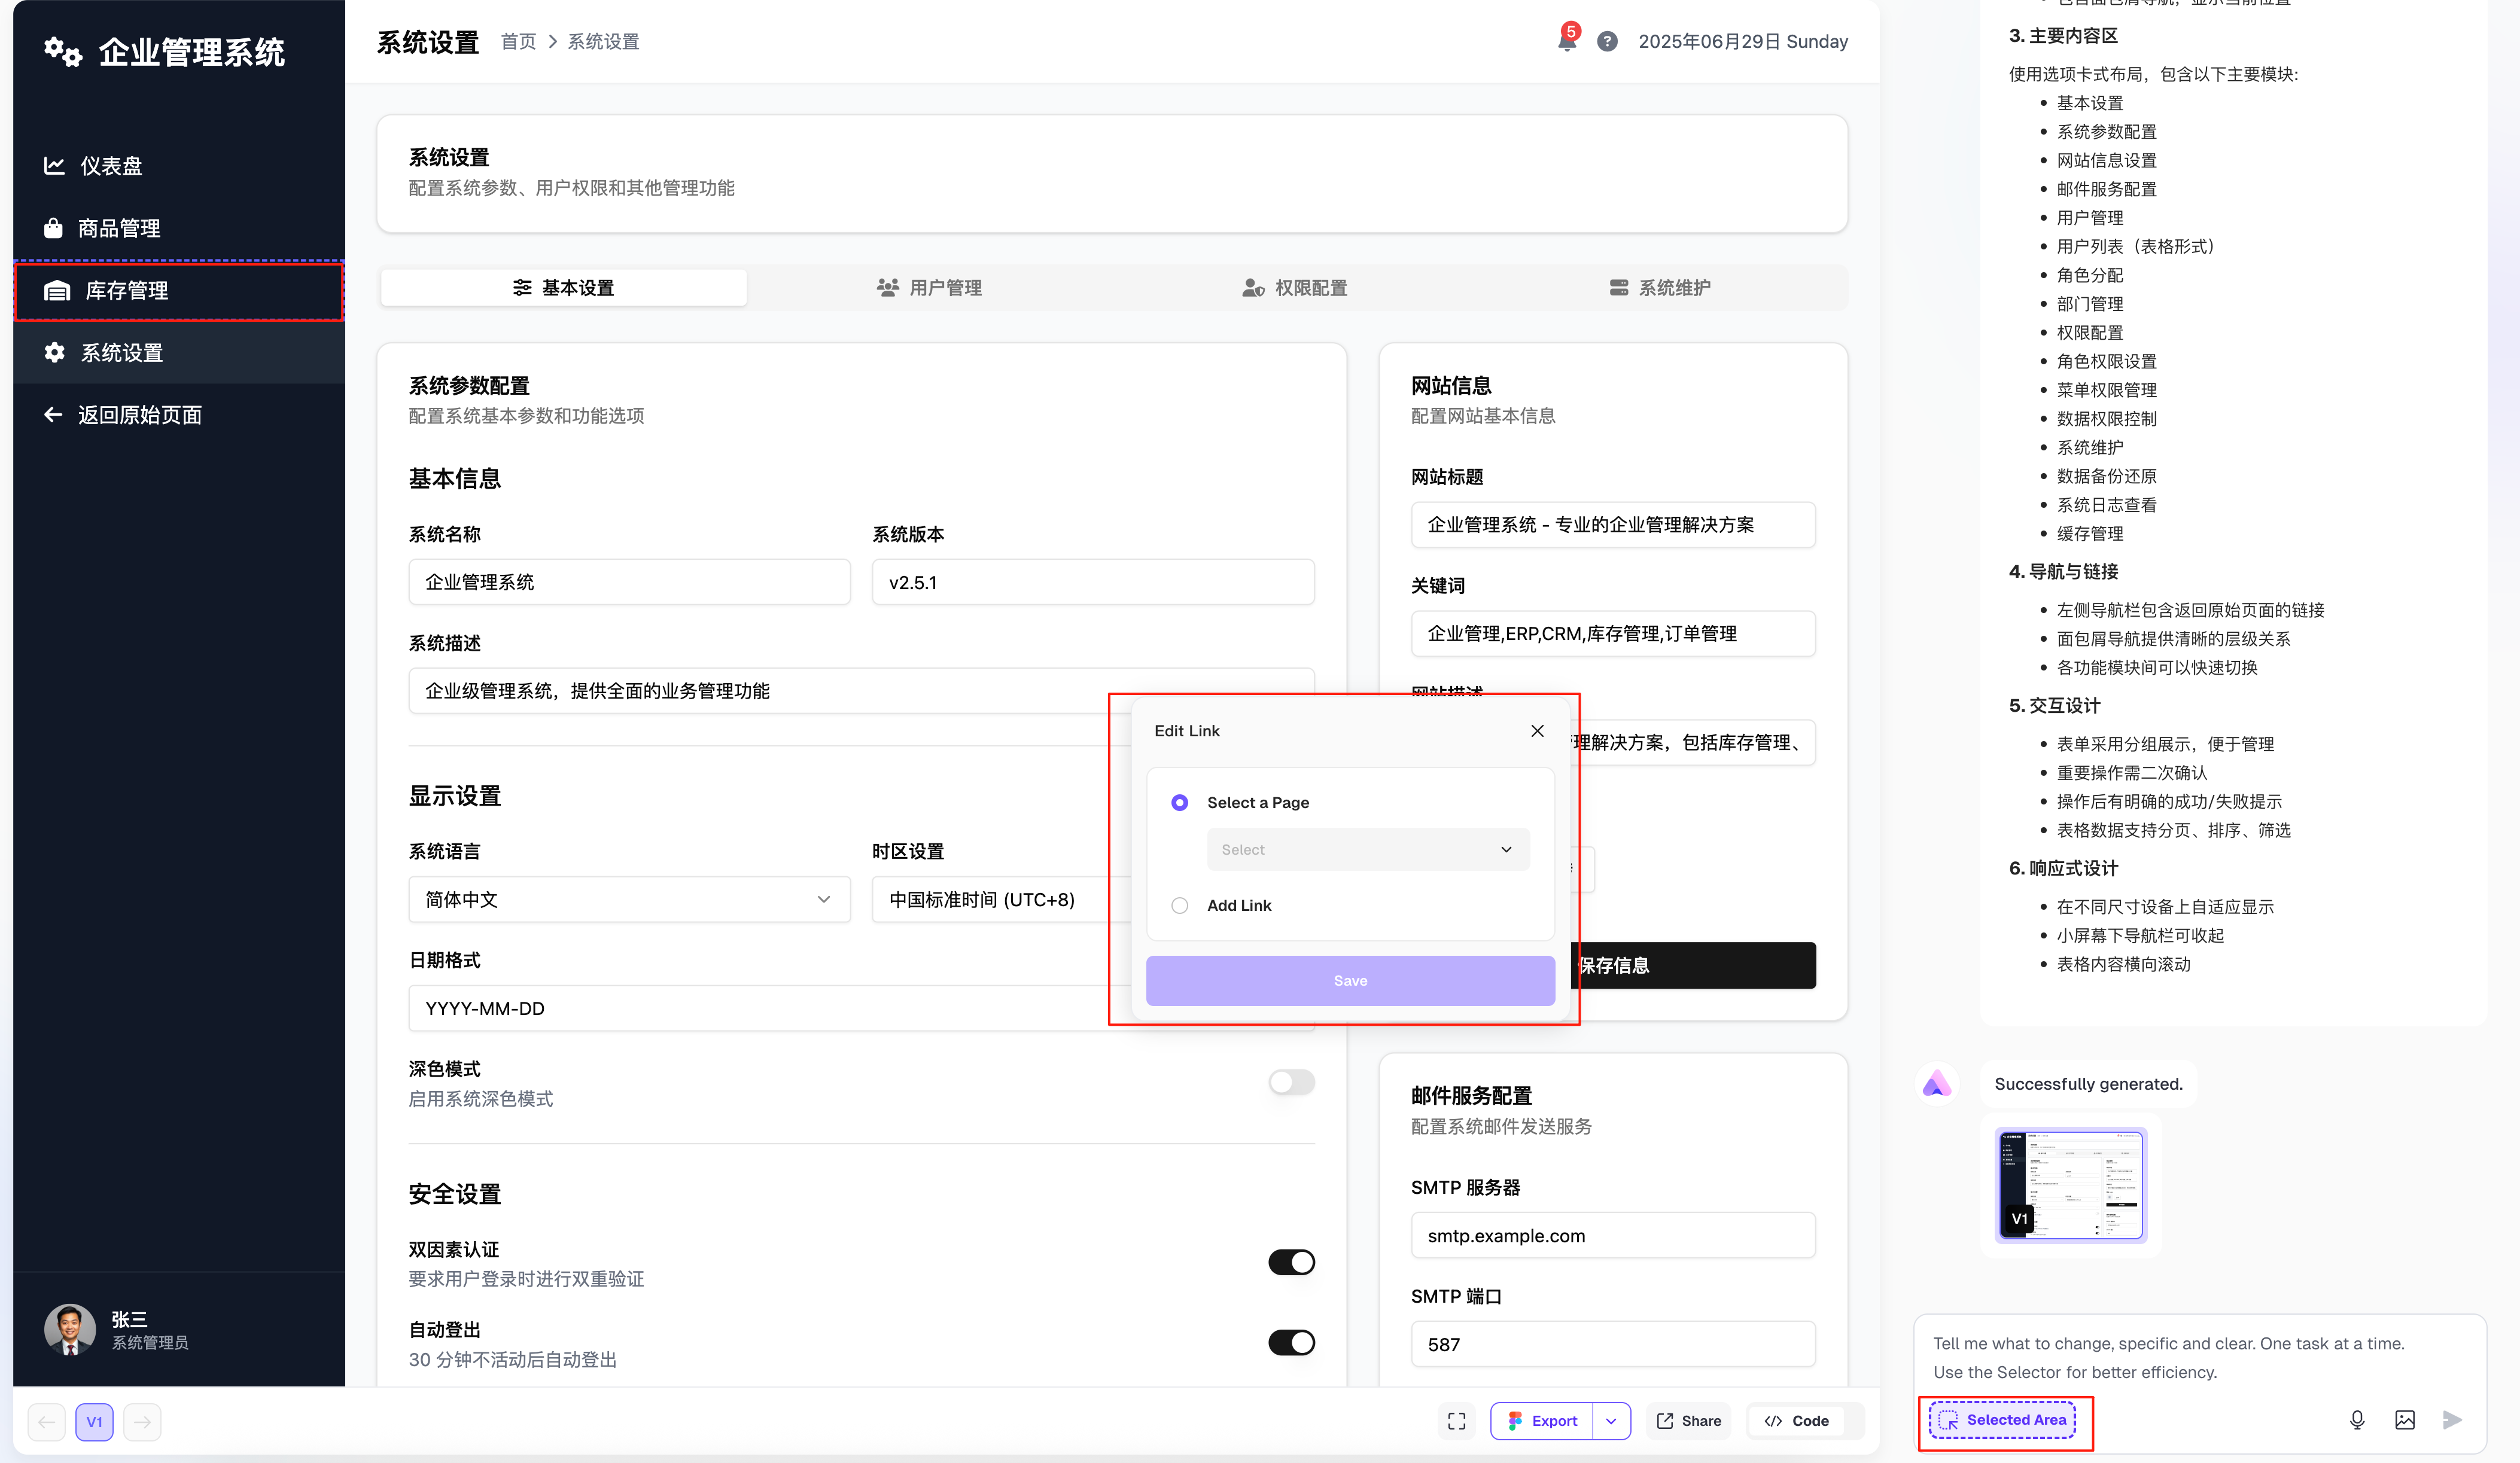
Task: Click the microphone icon in chat input
Action: coord(2357,1419)
